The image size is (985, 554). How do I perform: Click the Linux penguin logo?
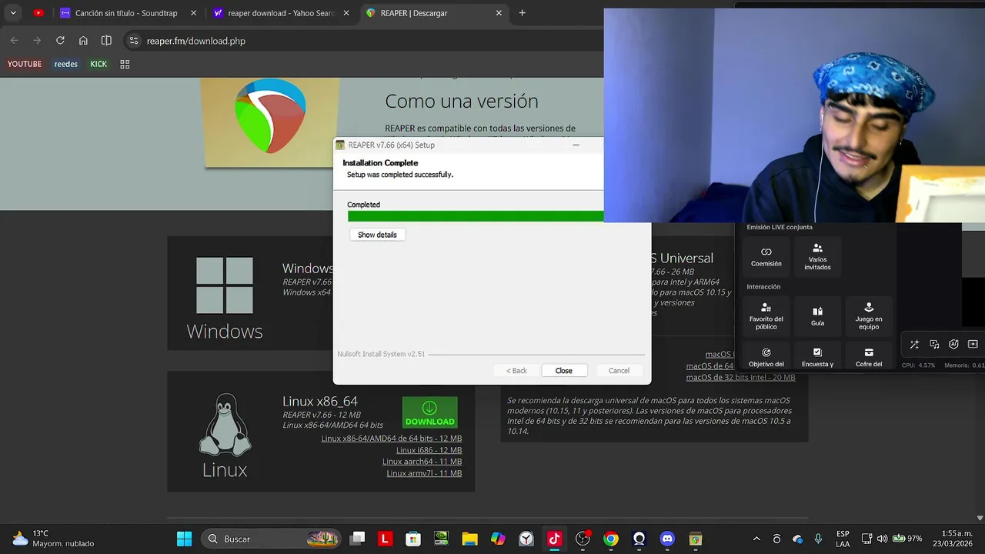pyautogui.click(x=225, y=426)
